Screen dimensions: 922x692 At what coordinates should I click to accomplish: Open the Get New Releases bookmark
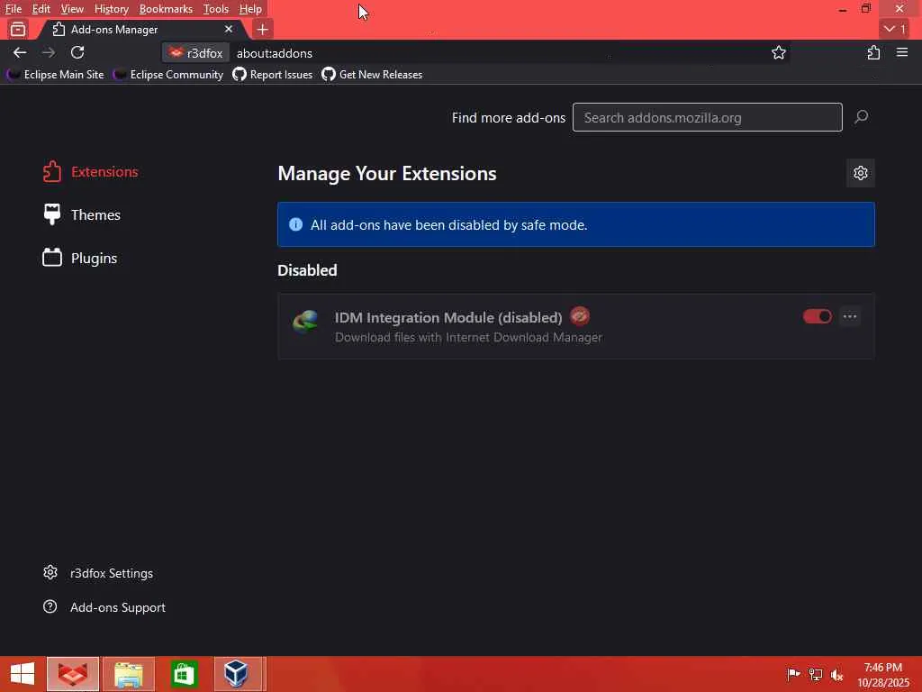click(372, 75)
